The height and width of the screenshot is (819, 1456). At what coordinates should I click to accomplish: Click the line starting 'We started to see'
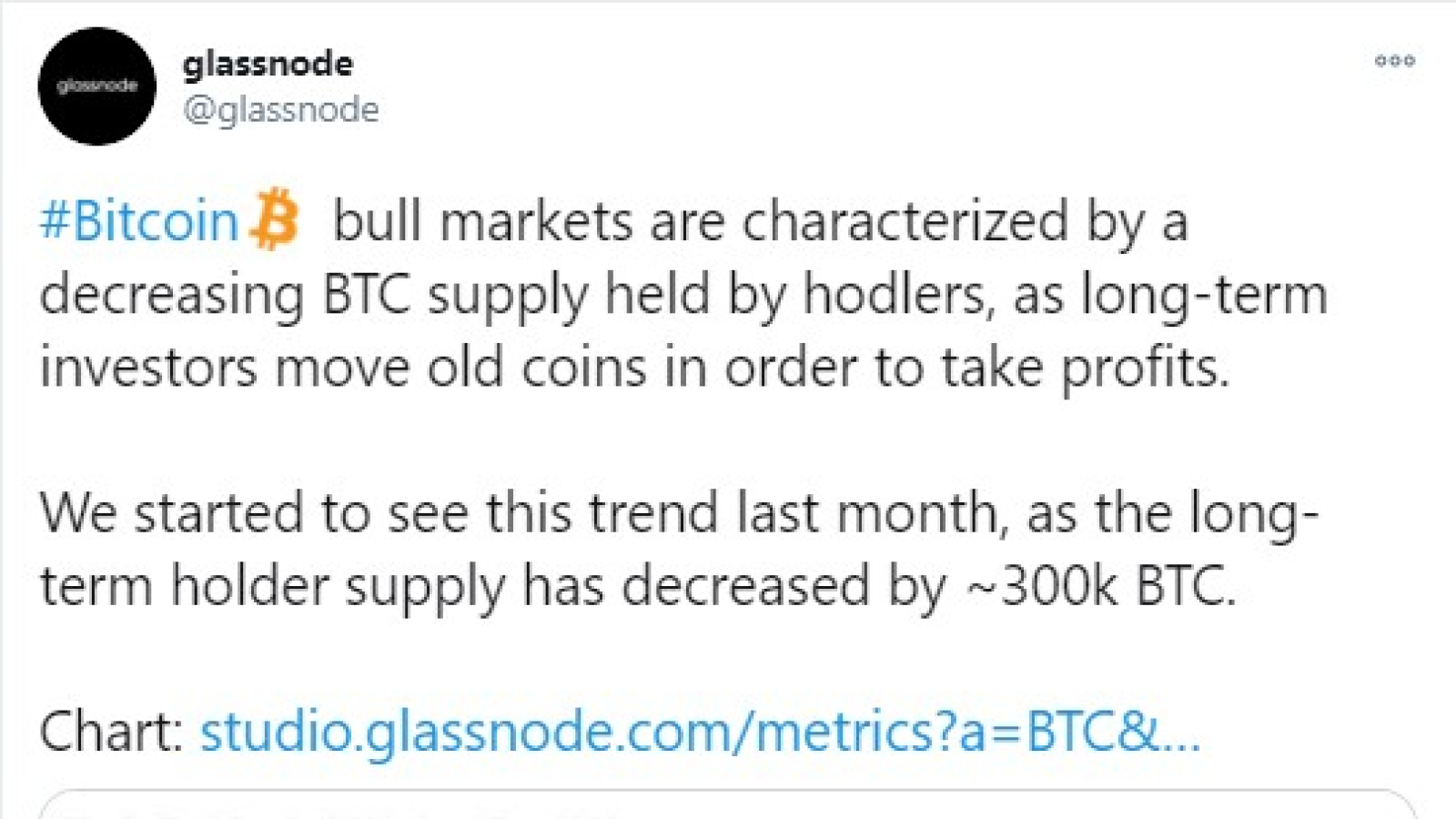click(x=679, y=514)
